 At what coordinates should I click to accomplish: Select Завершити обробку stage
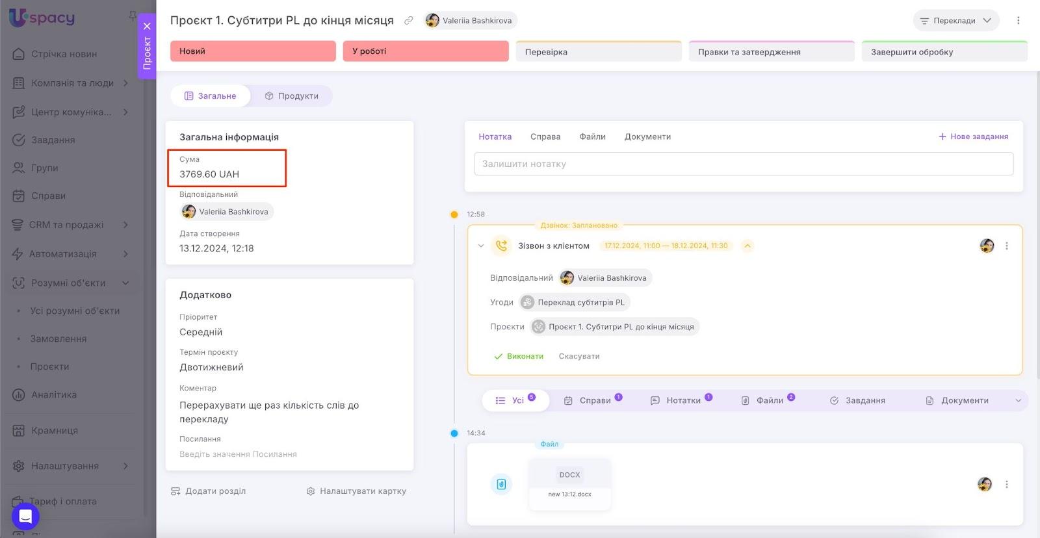[x=944, y=51]
